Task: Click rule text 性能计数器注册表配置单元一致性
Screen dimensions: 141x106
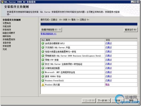Action: tap(61, 52)
